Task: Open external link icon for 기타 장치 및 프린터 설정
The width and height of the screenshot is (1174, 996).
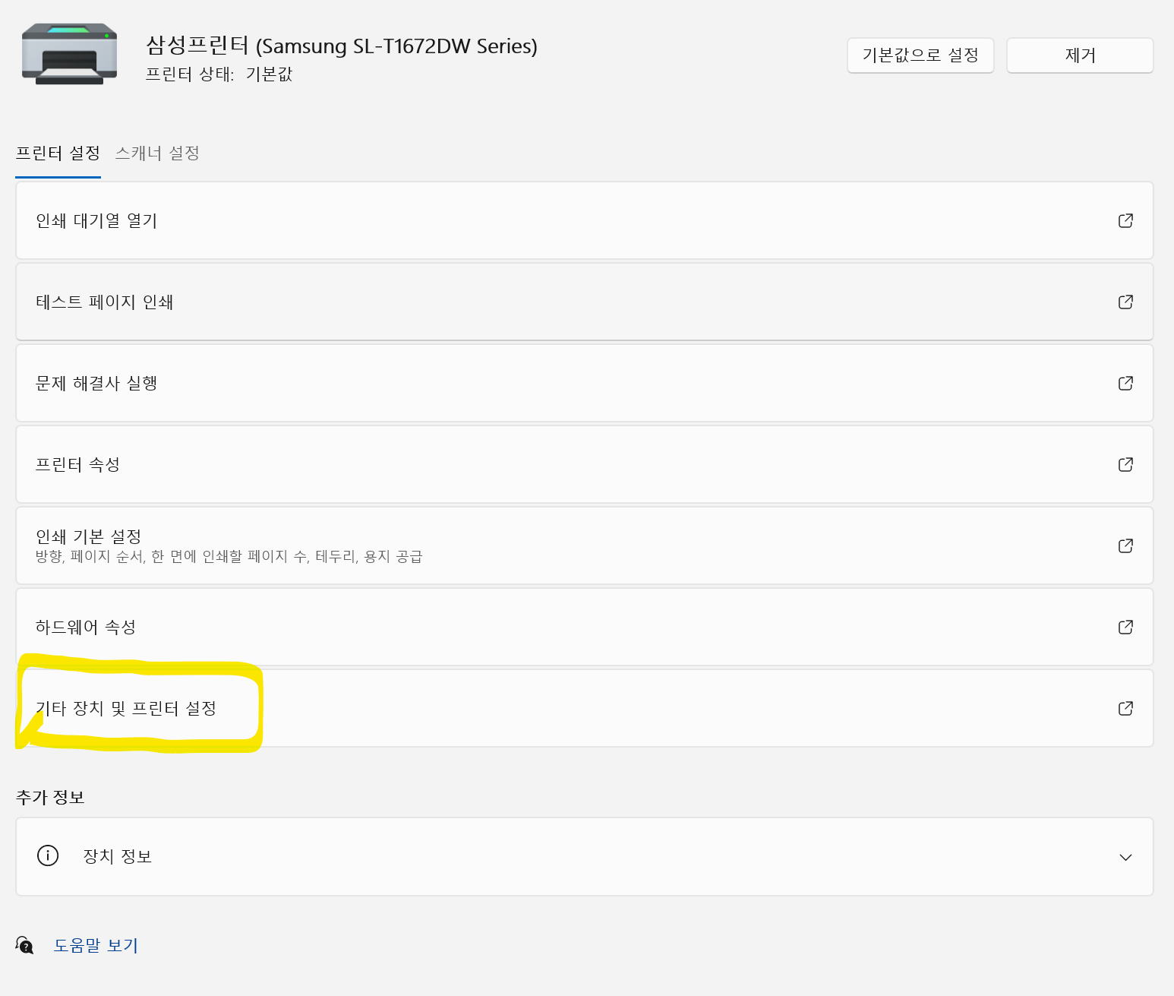Action: click(1126, 708)
